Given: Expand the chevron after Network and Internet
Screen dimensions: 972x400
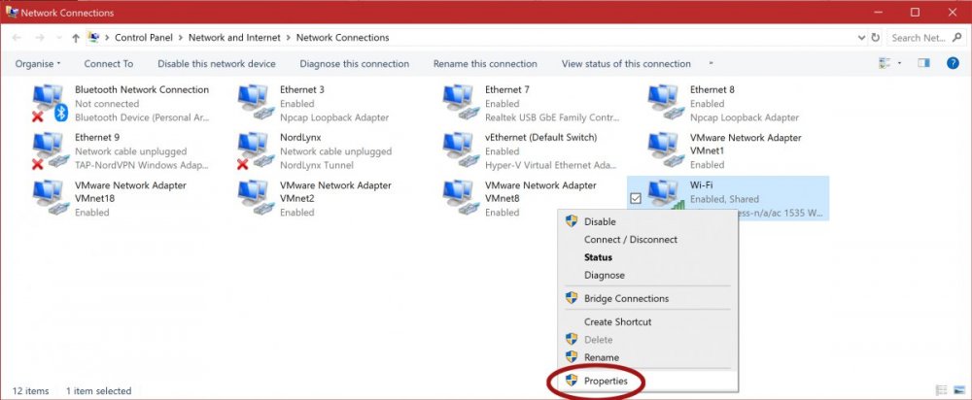Looking at the screenshot, I should [x=289, y=38].
